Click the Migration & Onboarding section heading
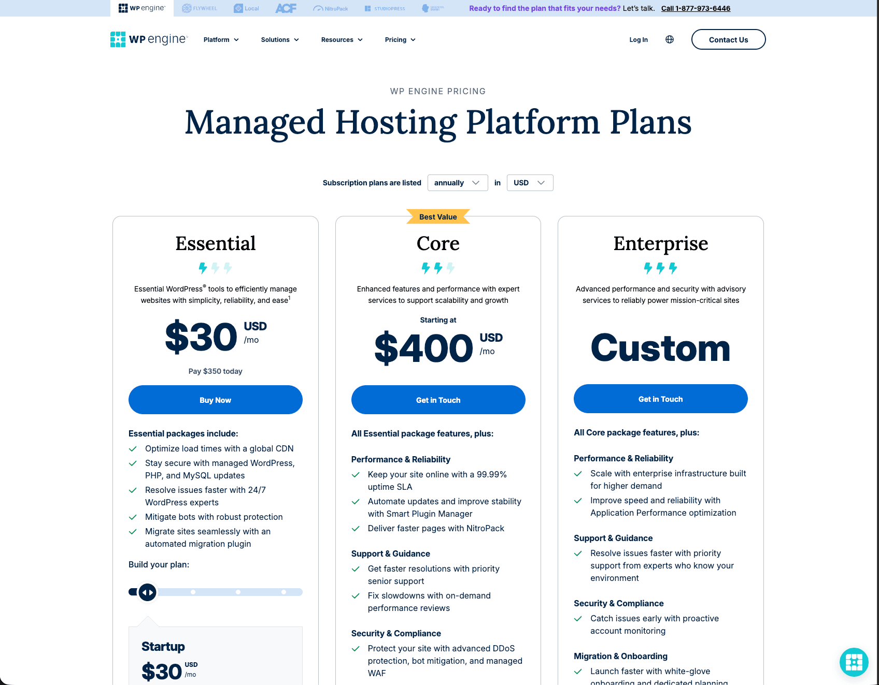Image resolution: width=879 pixels, height=685 pixels. coord(620,656)
